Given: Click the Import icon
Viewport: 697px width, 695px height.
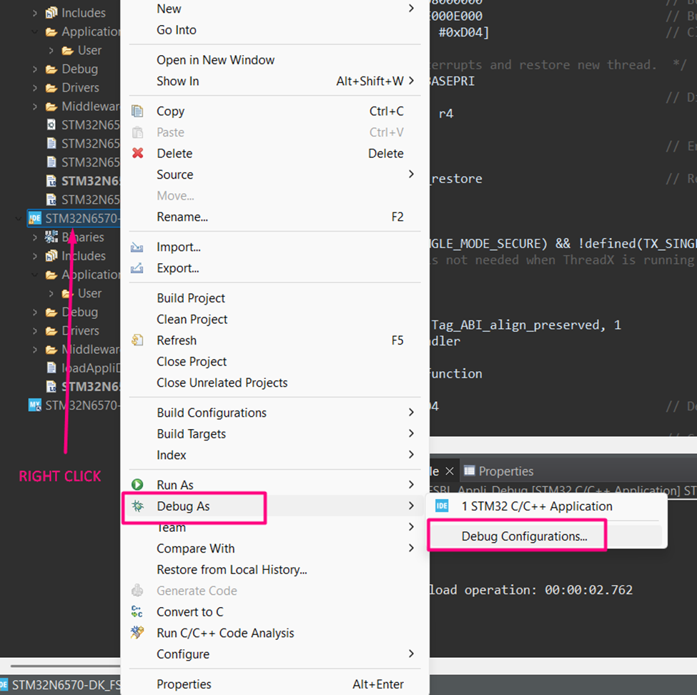Looking at the screenshot, I should point(137,247).
